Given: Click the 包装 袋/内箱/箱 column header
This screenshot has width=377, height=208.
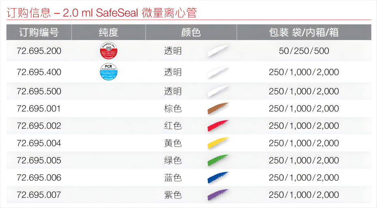Looking at the screenshot, I should click(x=304, y=32).
